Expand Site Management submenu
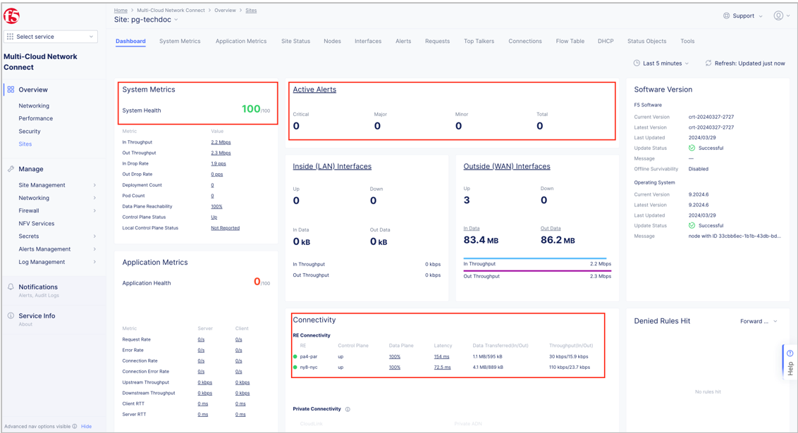The height and width of the screenshot is (433, 798). click(x=94, y=185)
